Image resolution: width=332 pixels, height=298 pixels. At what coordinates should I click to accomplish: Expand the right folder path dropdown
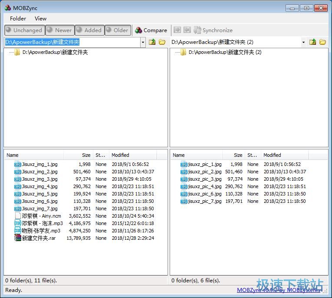(303, 42)
